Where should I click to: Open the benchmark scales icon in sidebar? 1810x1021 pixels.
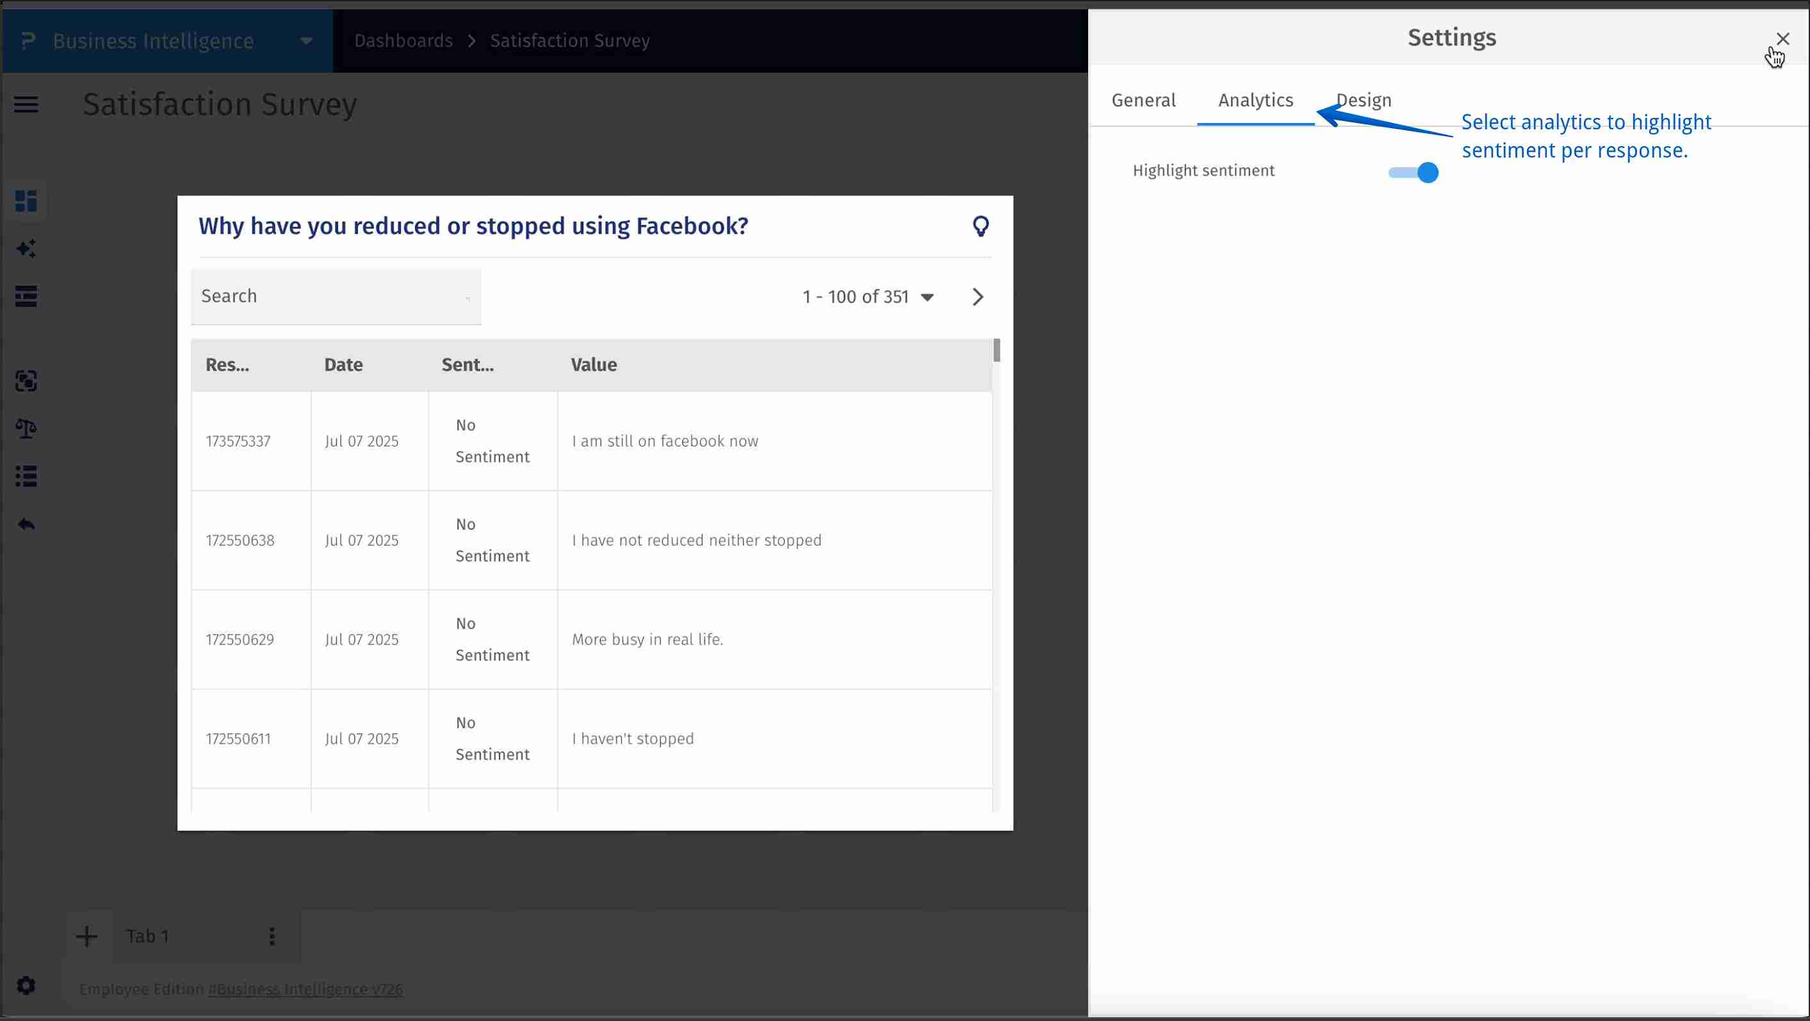[x=26, y=429]
